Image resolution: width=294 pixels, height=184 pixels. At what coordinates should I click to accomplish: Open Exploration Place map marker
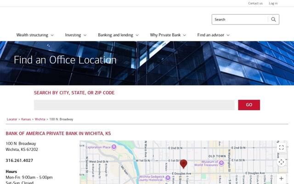[x=114, y=147]
